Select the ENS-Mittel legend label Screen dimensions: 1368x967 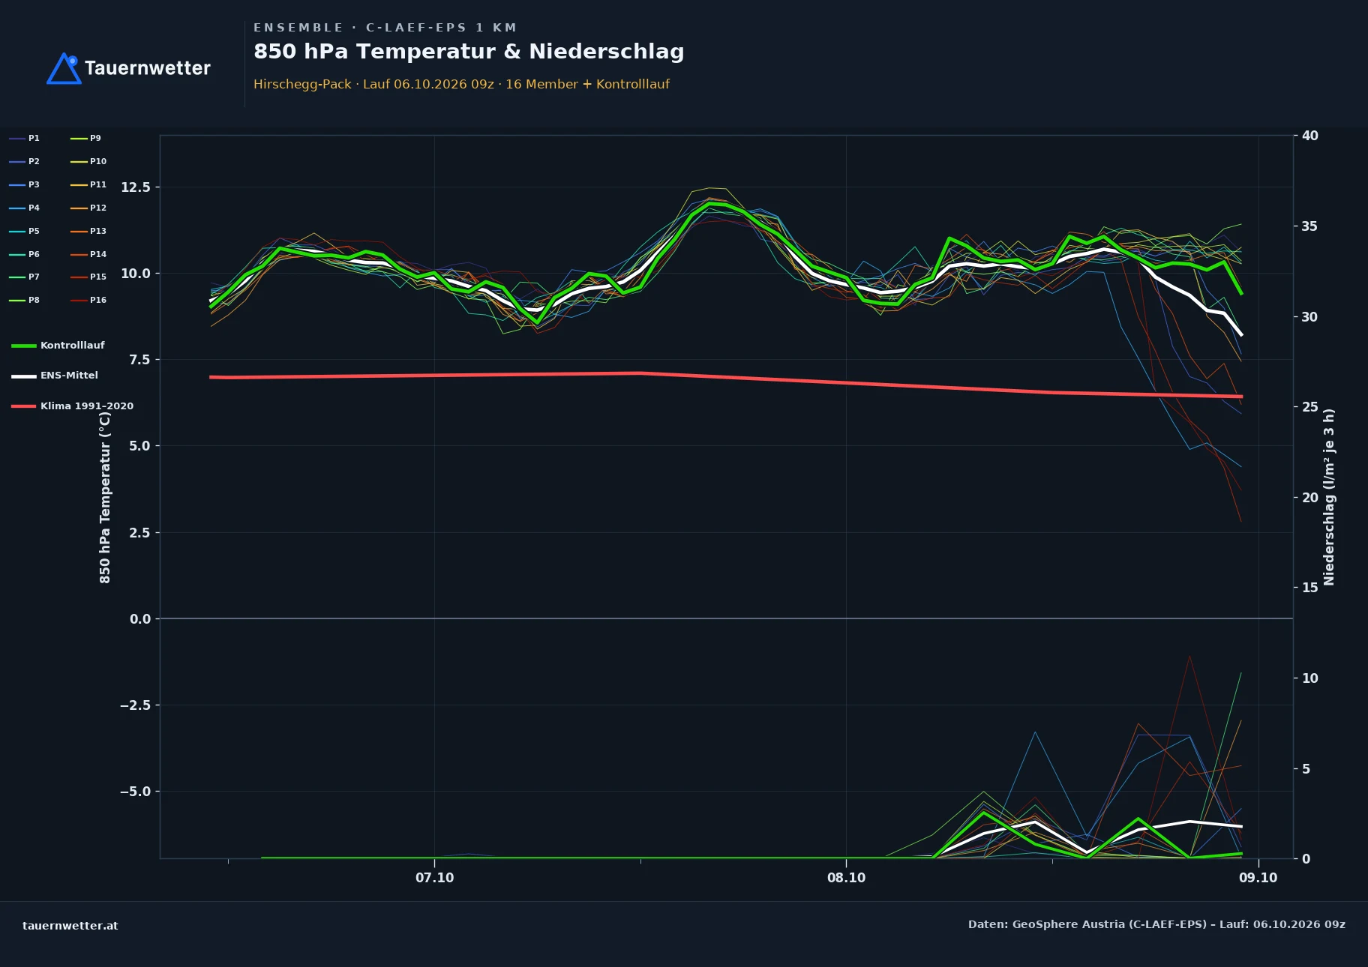click(x=69, y=376)
